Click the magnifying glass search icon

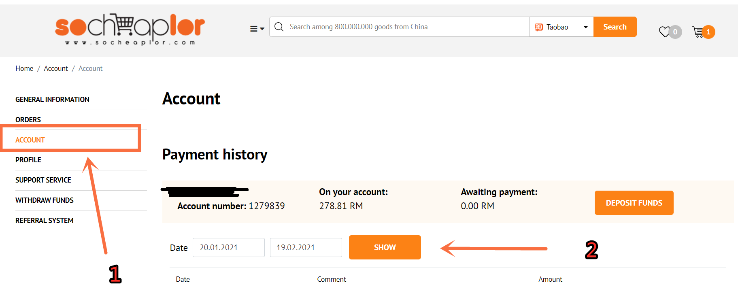click(279, 27)
